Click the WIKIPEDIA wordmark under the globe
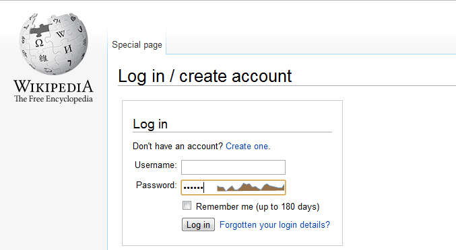The image size is (456, 250). pyautogui.click(x=53, y=87)
